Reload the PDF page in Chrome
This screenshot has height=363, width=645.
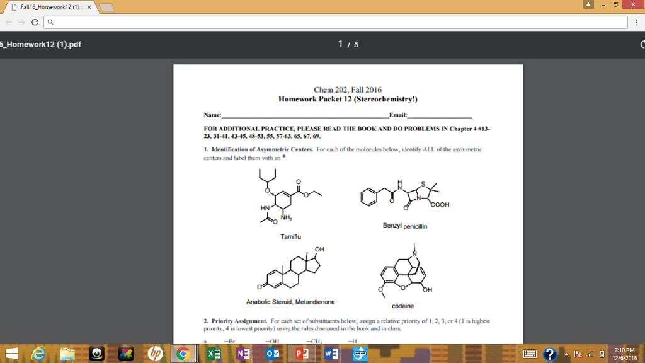(x=35, y=22)
